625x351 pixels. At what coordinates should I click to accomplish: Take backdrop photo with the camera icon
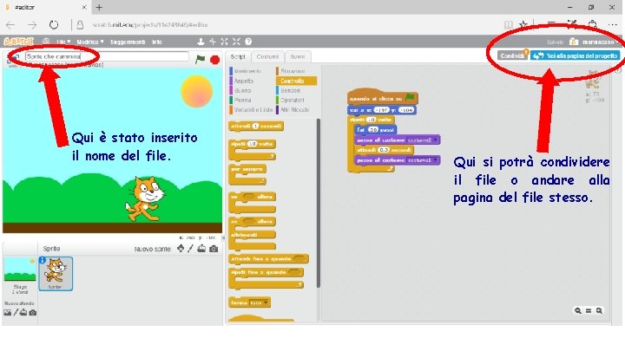[x=33, y=313]
